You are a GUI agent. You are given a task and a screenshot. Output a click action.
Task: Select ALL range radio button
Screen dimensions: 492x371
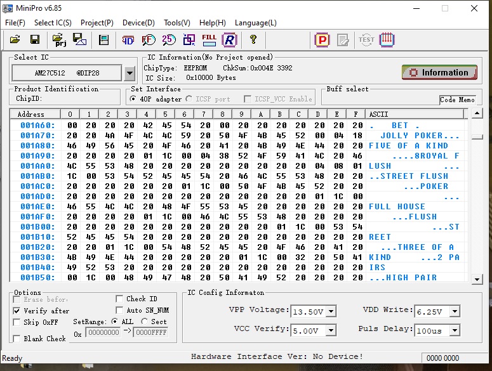(x=115, y=322)
